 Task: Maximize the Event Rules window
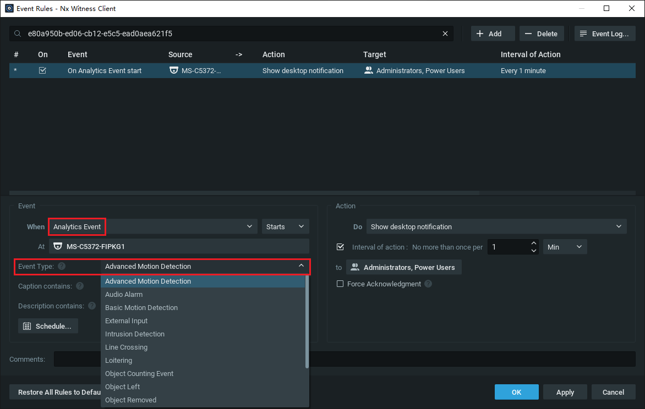point(606,8)
